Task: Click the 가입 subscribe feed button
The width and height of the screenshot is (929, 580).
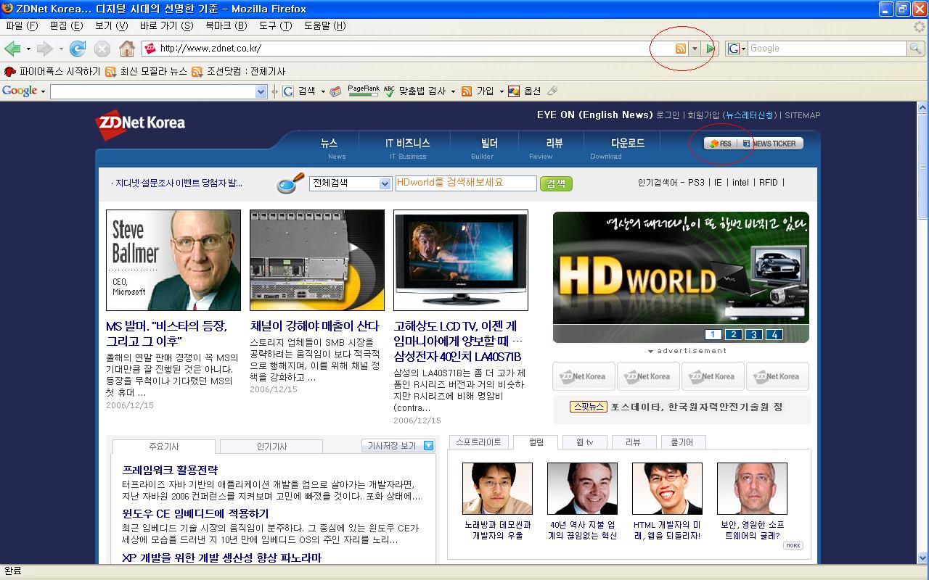Action: point(478,91)
